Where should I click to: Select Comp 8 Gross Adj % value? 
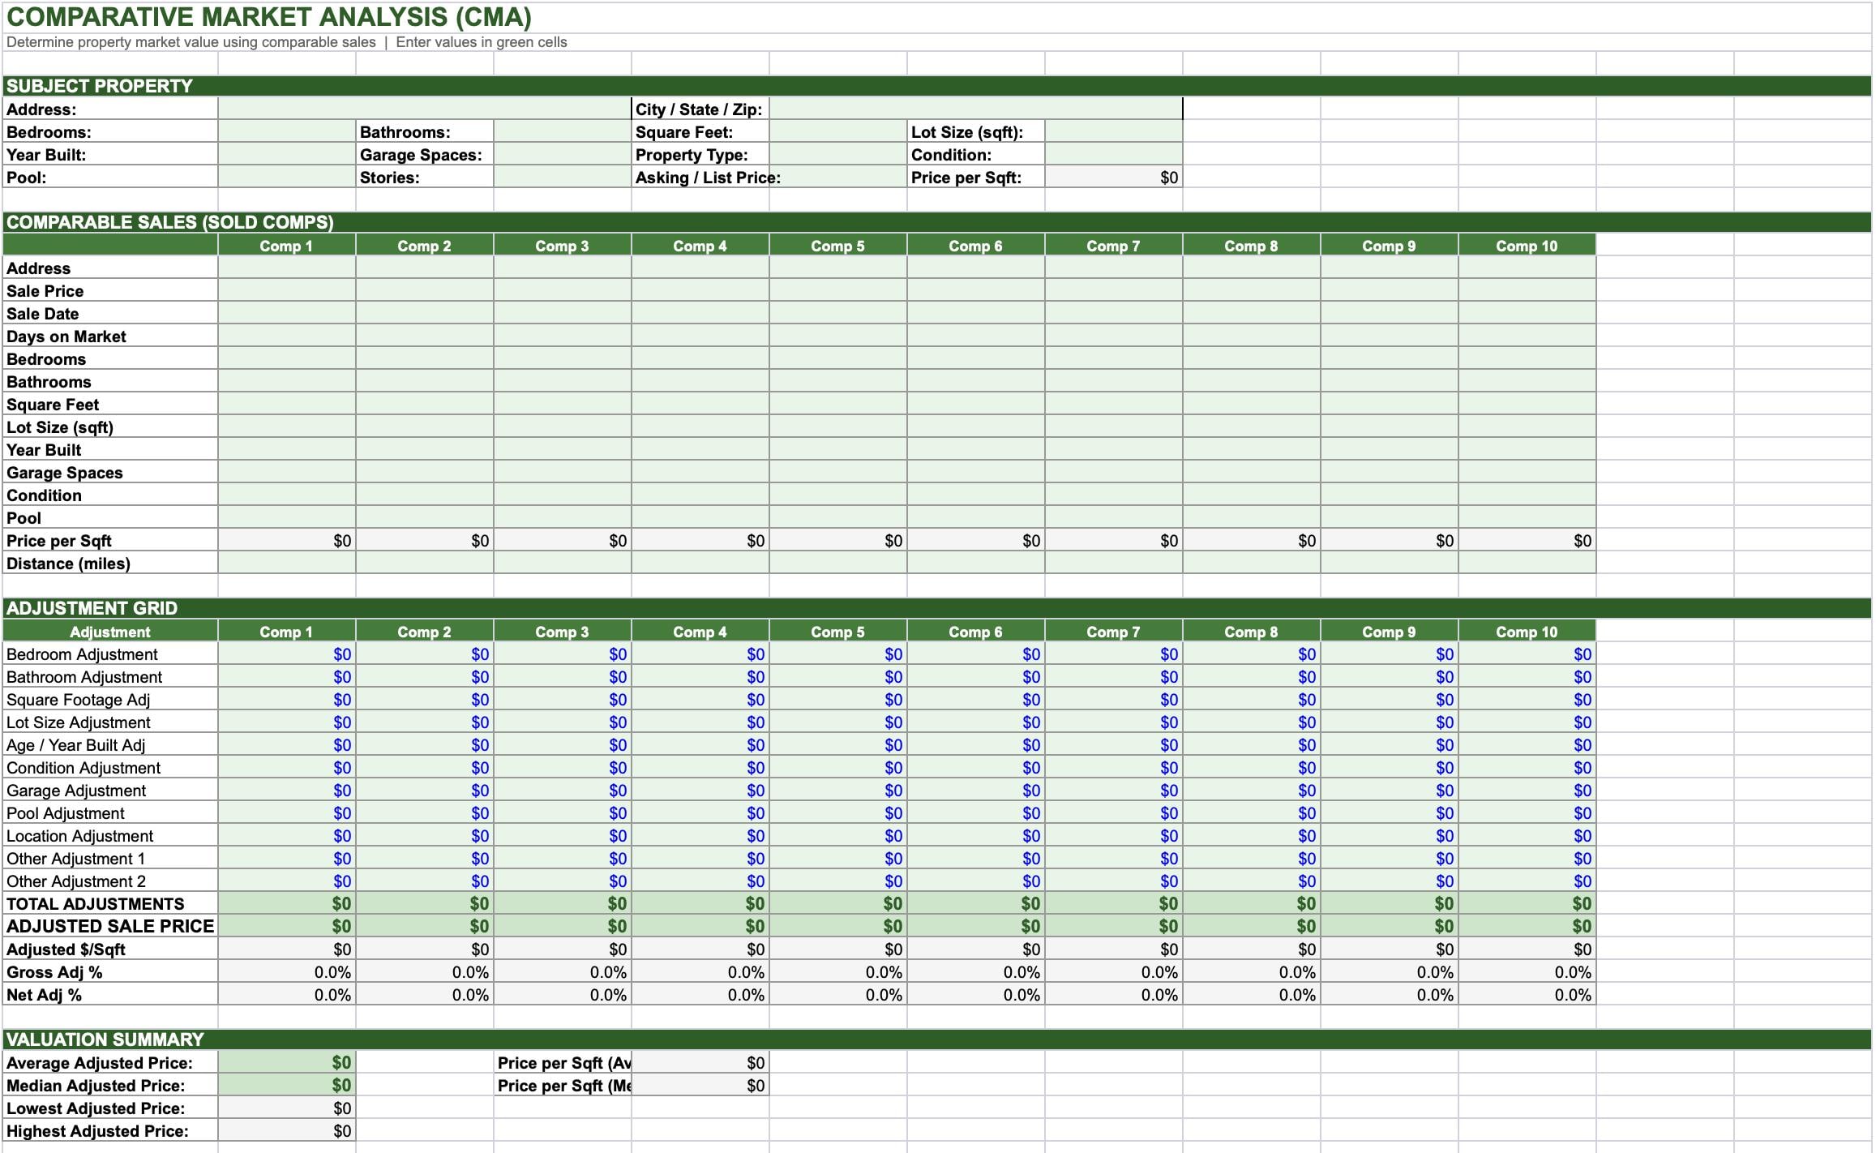(1252, 971)
